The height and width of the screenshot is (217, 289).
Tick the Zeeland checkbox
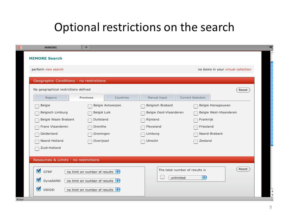[196, 141]
